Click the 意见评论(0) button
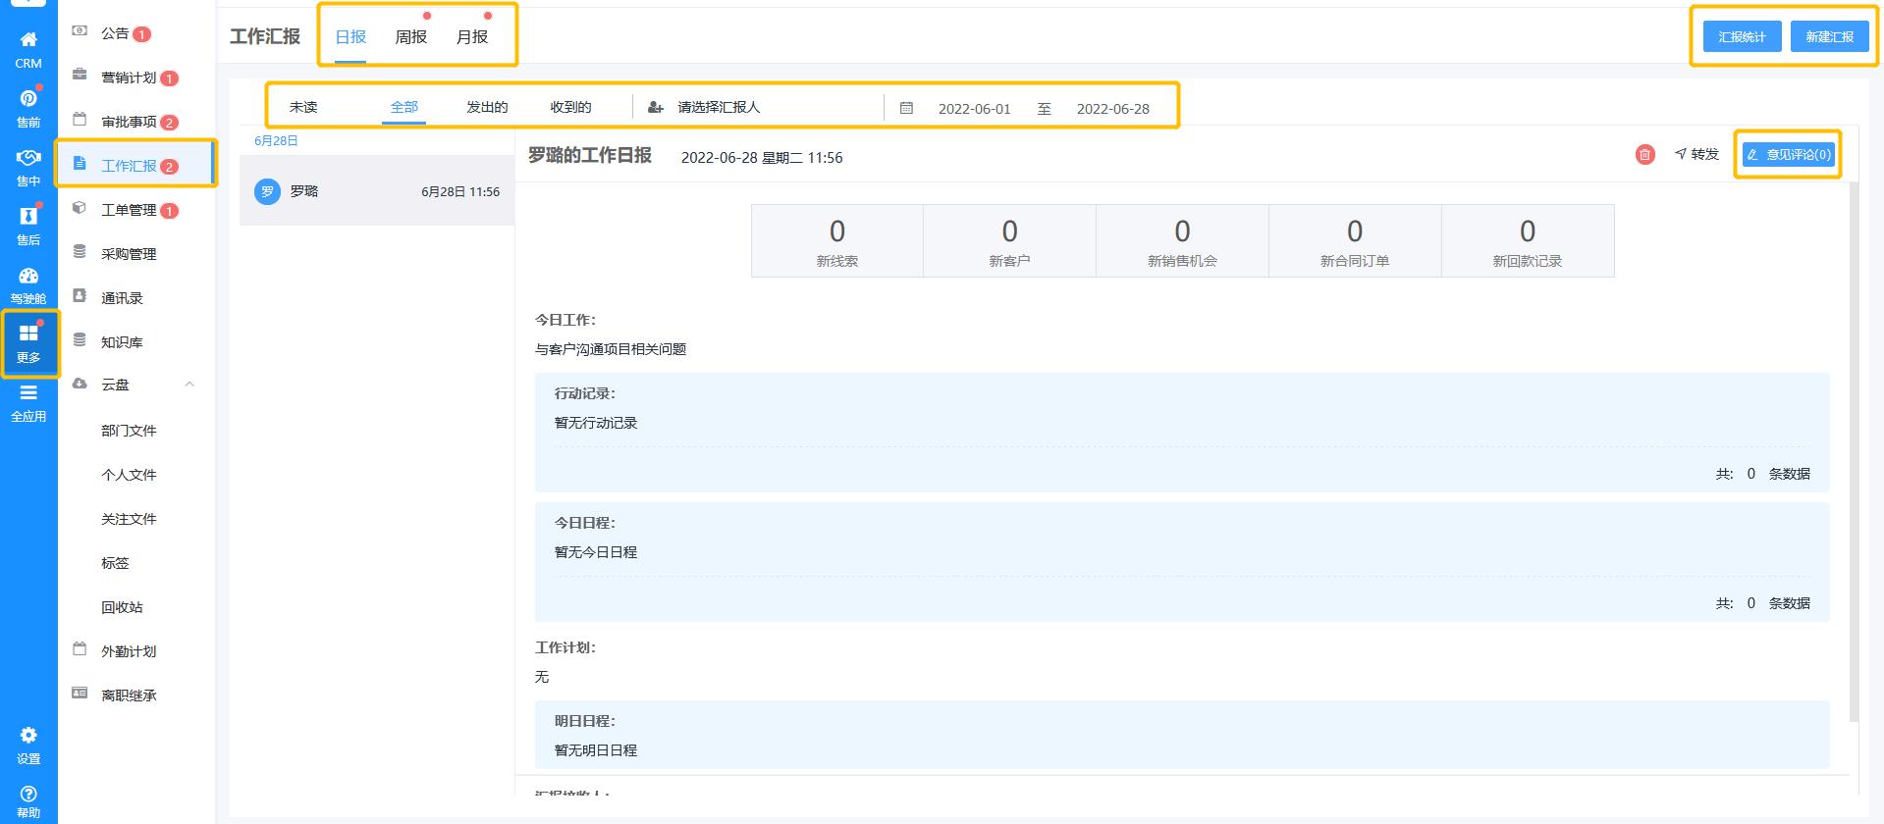 click(x=1789, y=154)
